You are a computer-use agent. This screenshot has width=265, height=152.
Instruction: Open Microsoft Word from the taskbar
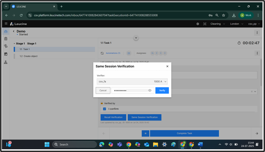(x=200, y=144)
